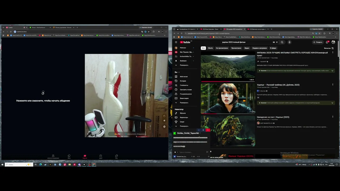Open more options for Русский трейлер video
This screenshot has width=340, height=191.
click(x=333, y=85)
